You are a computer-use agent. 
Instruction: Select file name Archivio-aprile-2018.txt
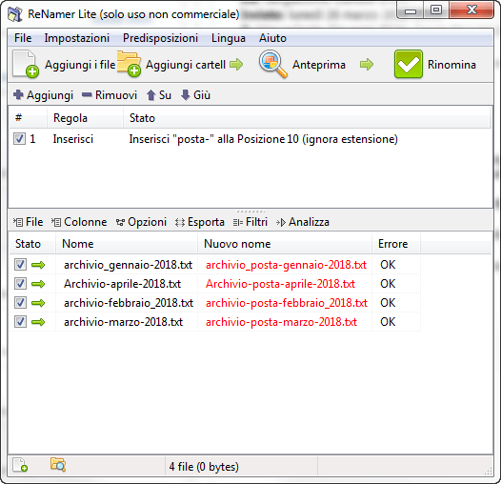pyautogui.click(x=122, y=284)
